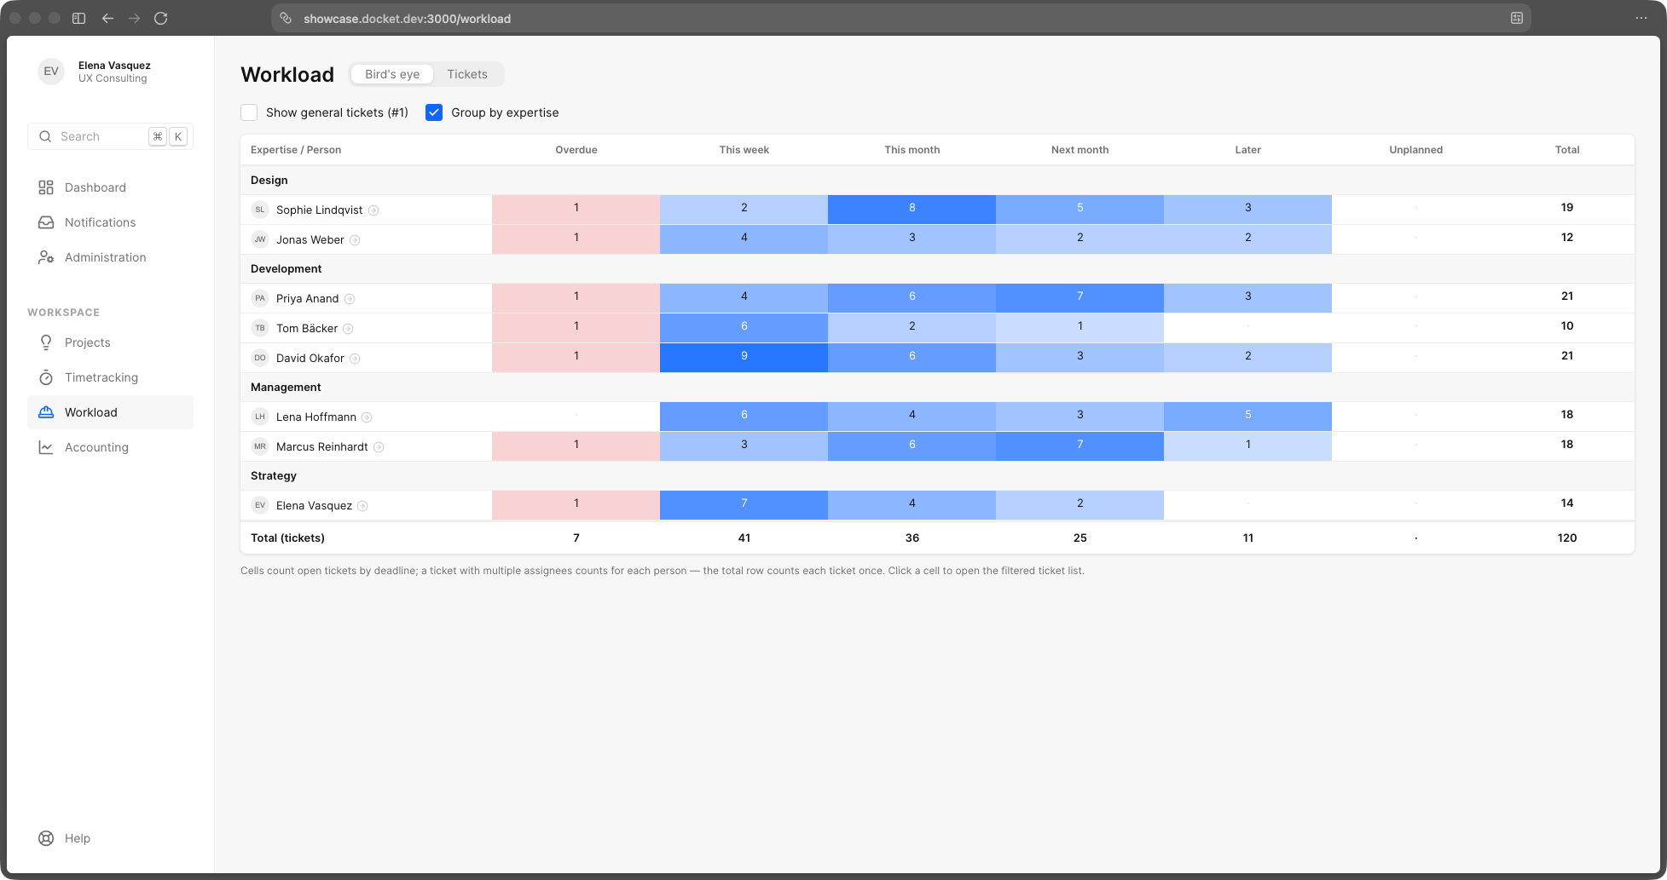Open arrow icon next to Elena Vasquez row
Screen dimensions: 1667x880
coord(362,506)
